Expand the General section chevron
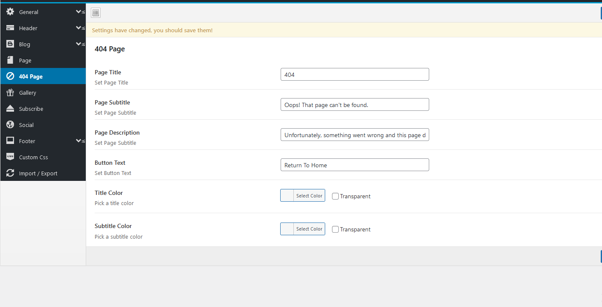Screen dimensions: 602x307 [x=79, y=12]
